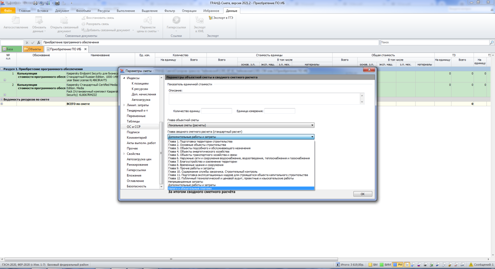Click the parameters tree scroll-down arrow
This screenshot has height=269, width=495.
161,187
